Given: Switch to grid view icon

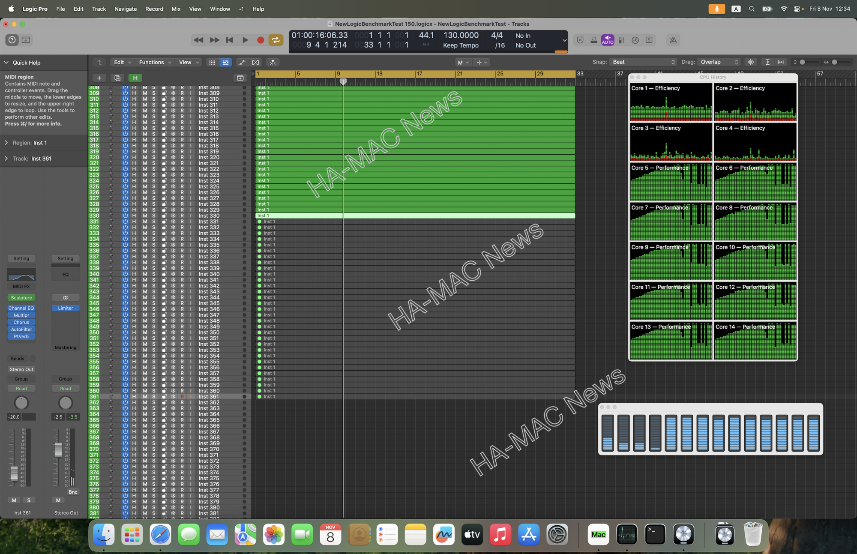Looking at the screenshot, I should (212, 62).
